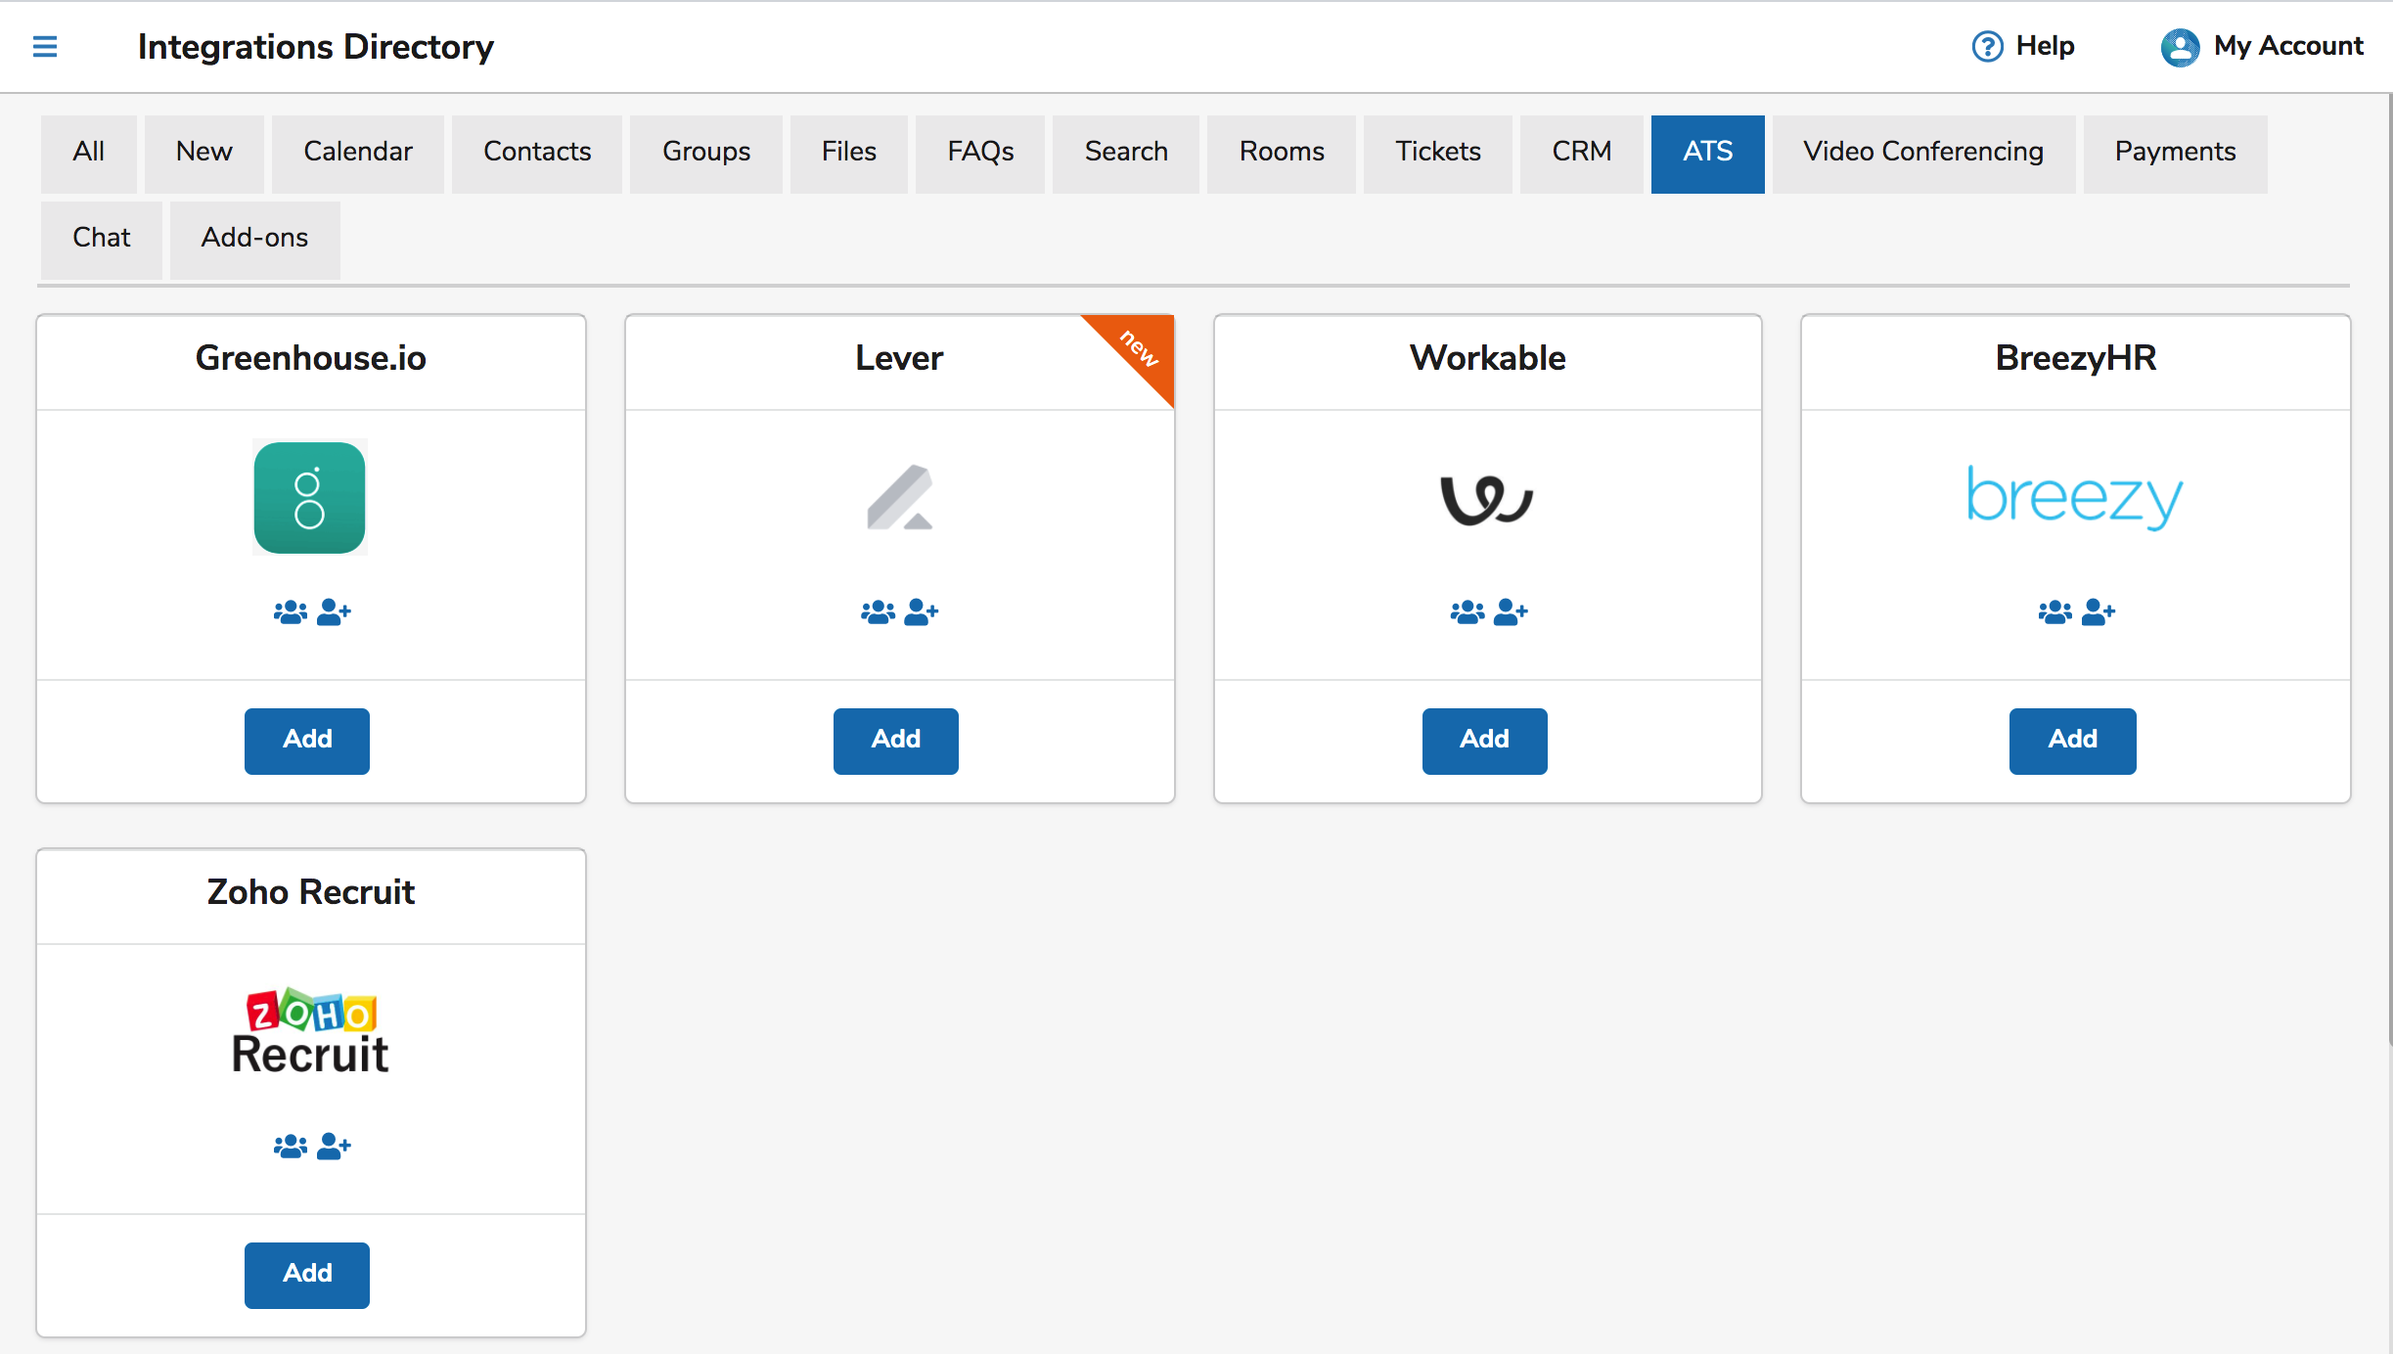Click BreezyHR add-user icon
The width and height of the screenshot is (2393, 1354).
click(2099, 612)
